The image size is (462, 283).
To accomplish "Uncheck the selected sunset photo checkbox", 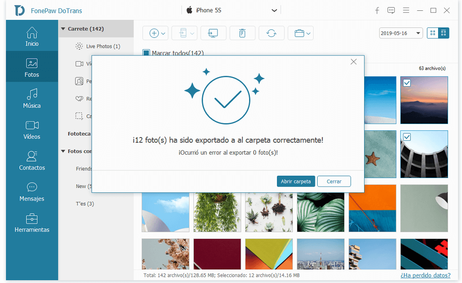I will [407, 82].
